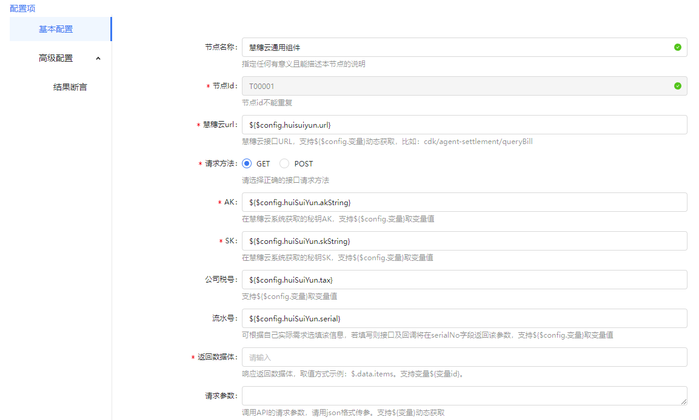Click green check icon in 节点Id field
699x420 pixels.
pos(677,86)
